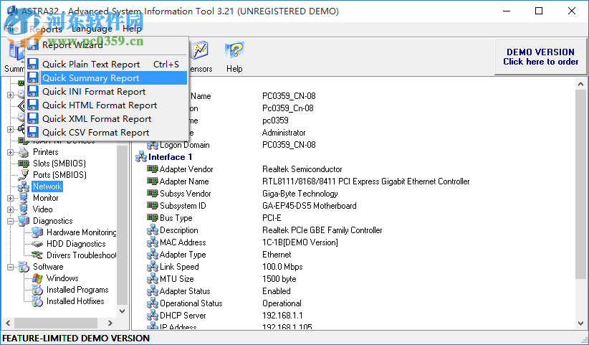
Task: Click the save icon beside Quick HTML Format Report
Action: [33, 105]
